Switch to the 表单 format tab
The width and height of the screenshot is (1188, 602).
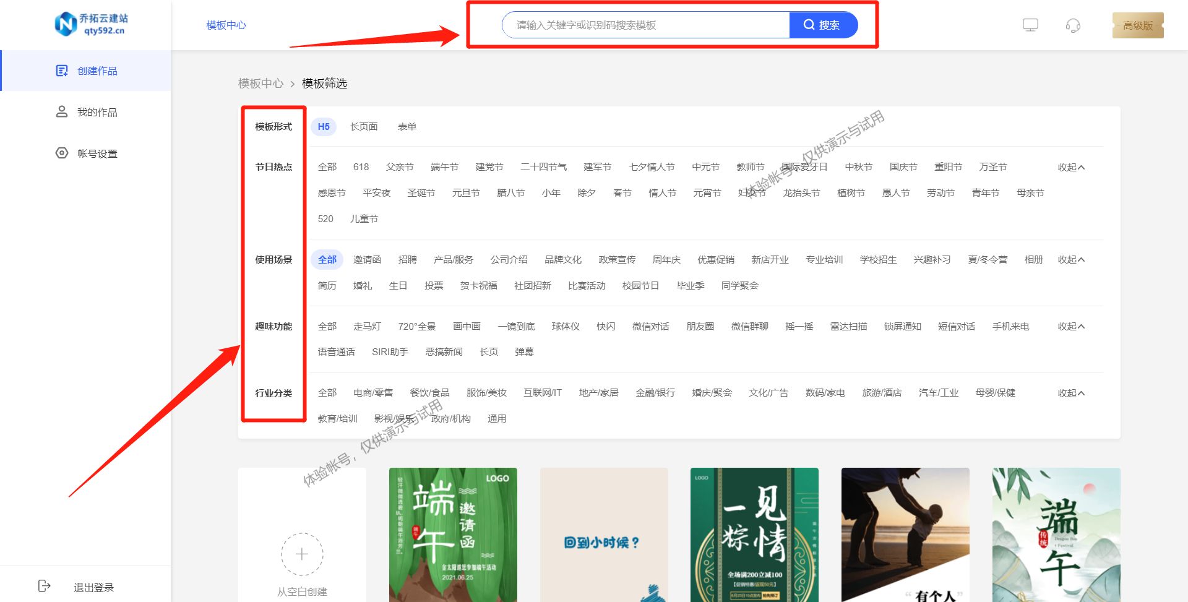click(x=408, y=126)
